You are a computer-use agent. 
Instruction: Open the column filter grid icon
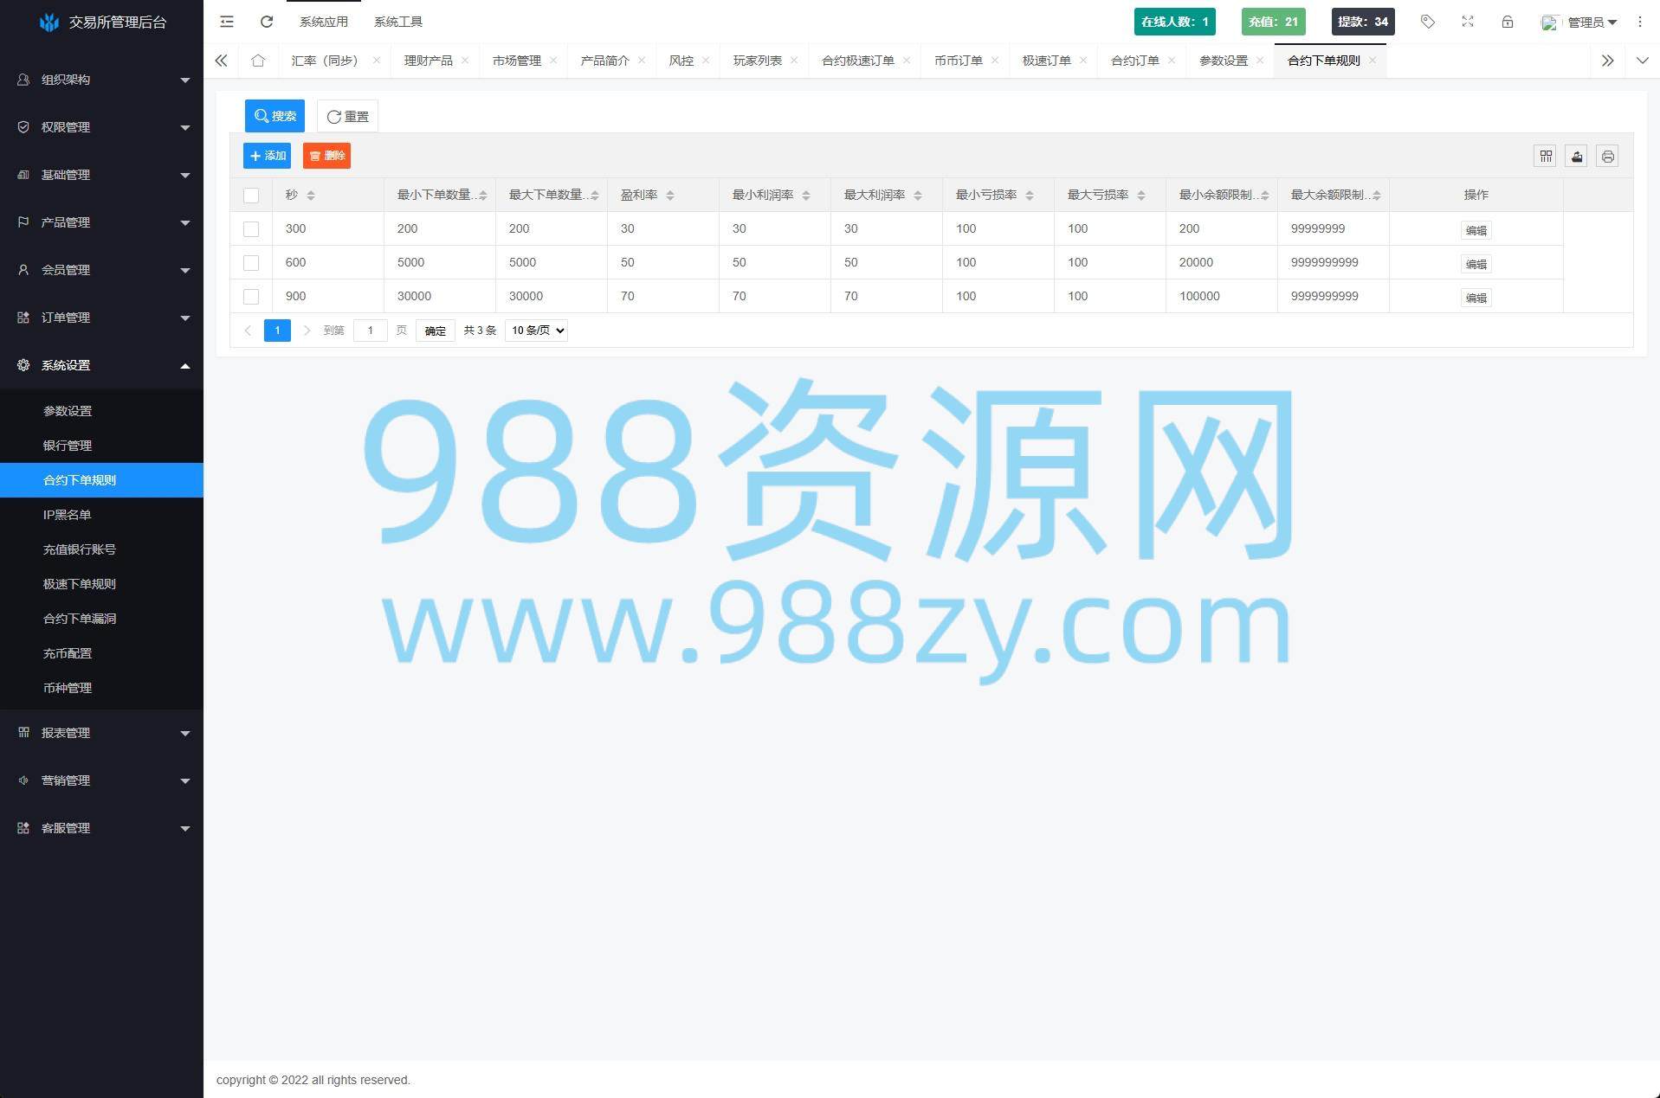click(x=1545, y=157)
